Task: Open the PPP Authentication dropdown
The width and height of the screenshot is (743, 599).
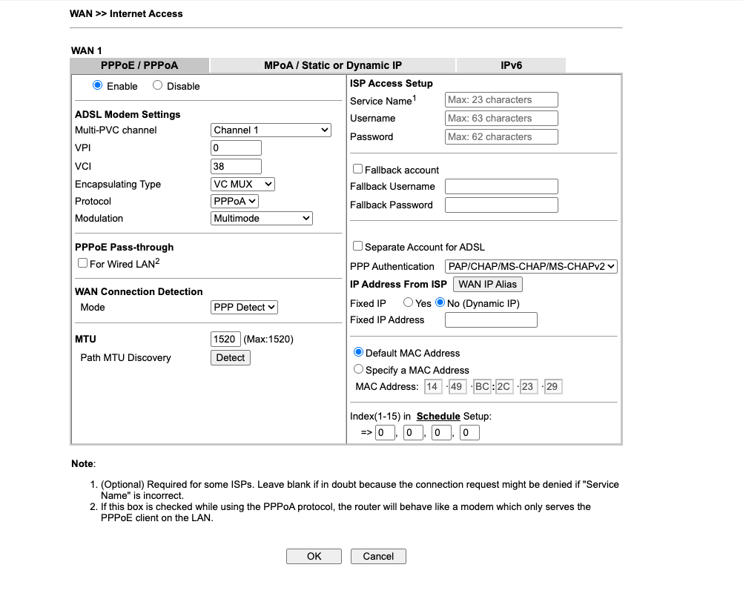Action: (531, 266)
